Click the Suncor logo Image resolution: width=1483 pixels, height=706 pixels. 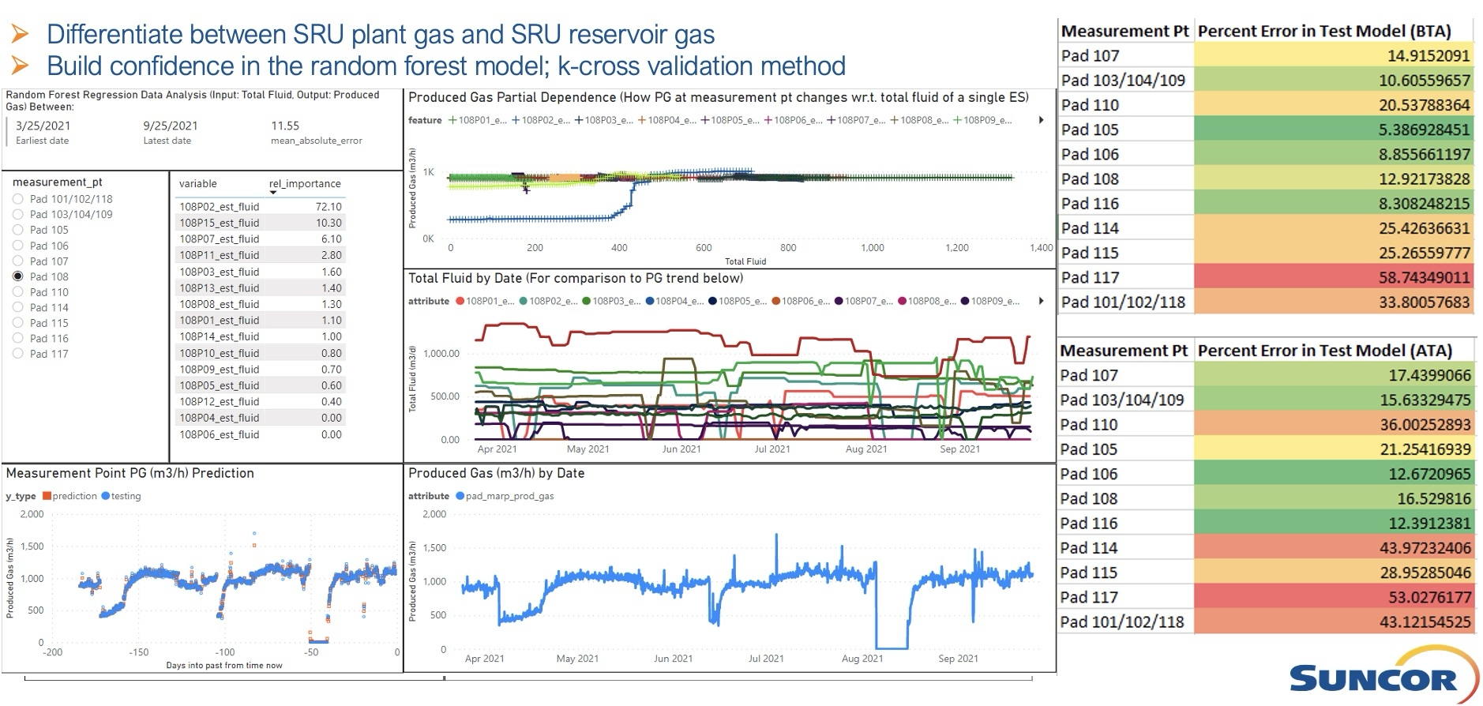(1384, 678)
